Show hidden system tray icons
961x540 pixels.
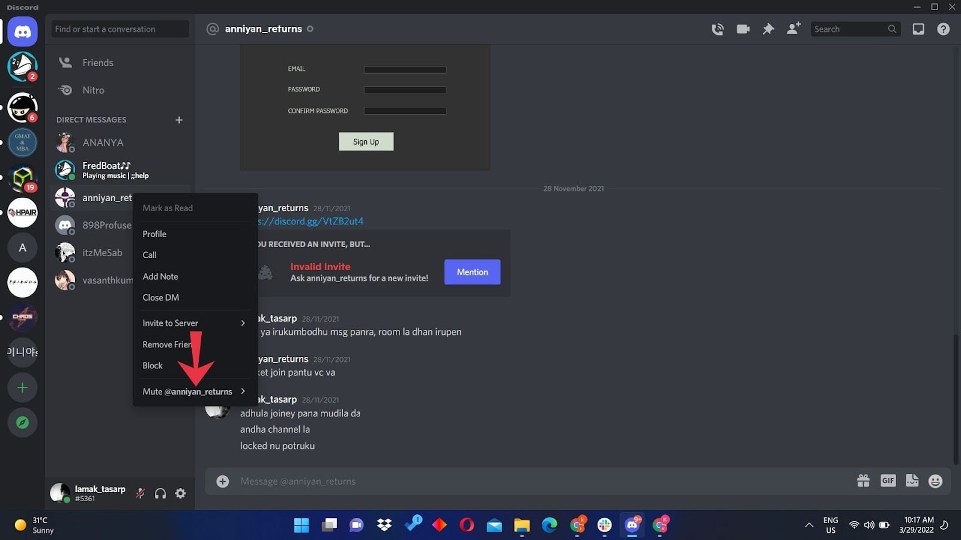809,525
